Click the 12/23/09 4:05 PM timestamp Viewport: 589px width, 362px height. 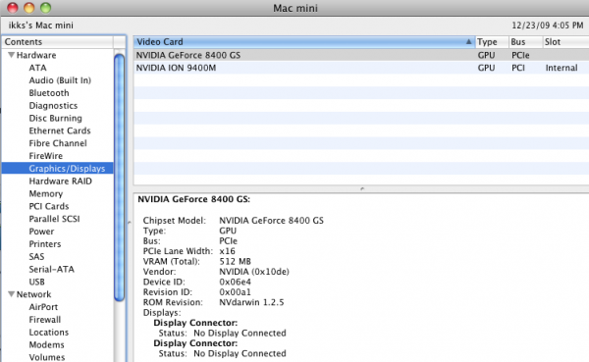tap(548, 26)
